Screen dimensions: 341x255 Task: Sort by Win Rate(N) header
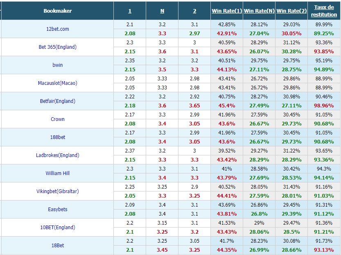259,11
